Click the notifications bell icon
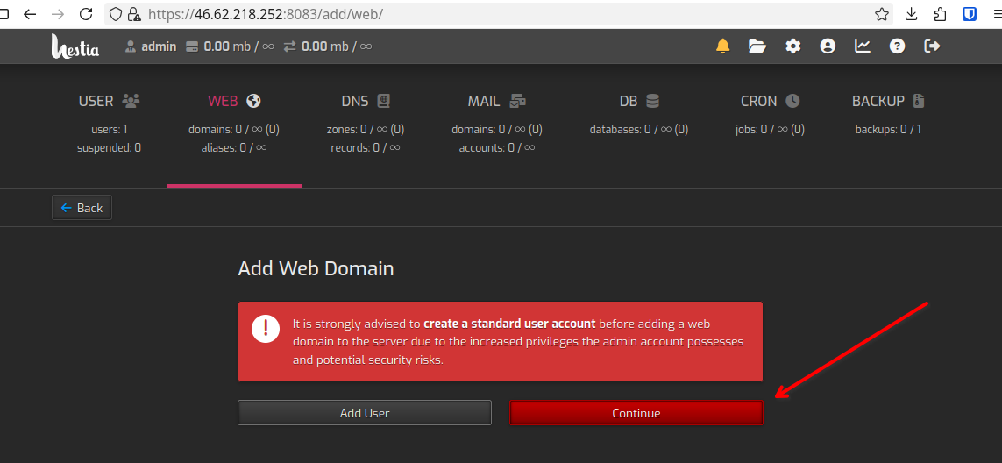This screenshot has height=463, width=1002. click(x=722, y=46)
